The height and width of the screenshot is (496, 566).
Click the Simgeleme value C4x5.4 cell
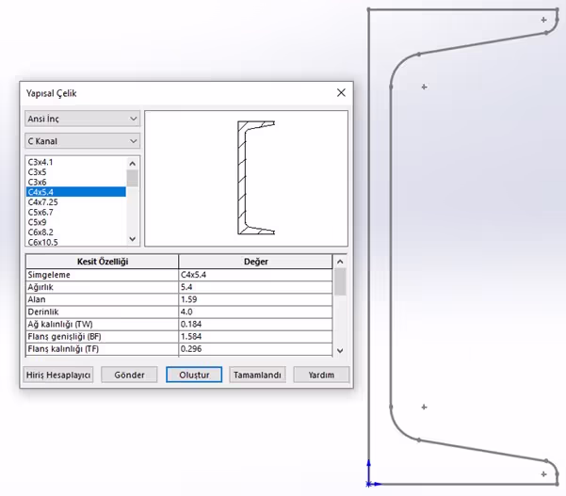point(255,275)
